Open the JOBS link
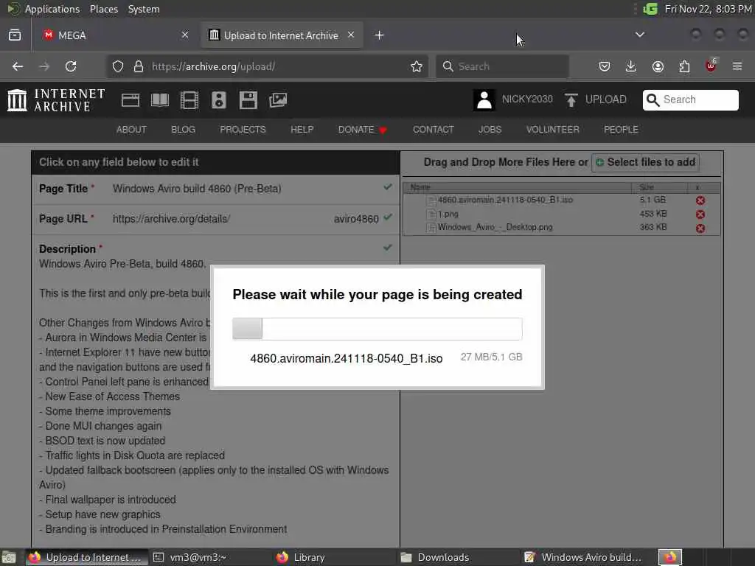The width and height of the screenshot is (755, 566). tap(490, 130)
